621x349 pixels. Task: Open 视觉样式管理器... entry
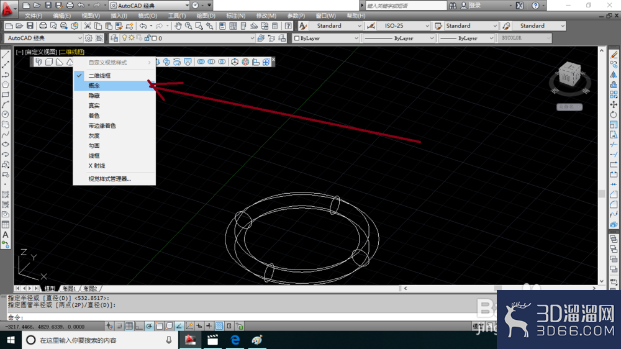114,179
